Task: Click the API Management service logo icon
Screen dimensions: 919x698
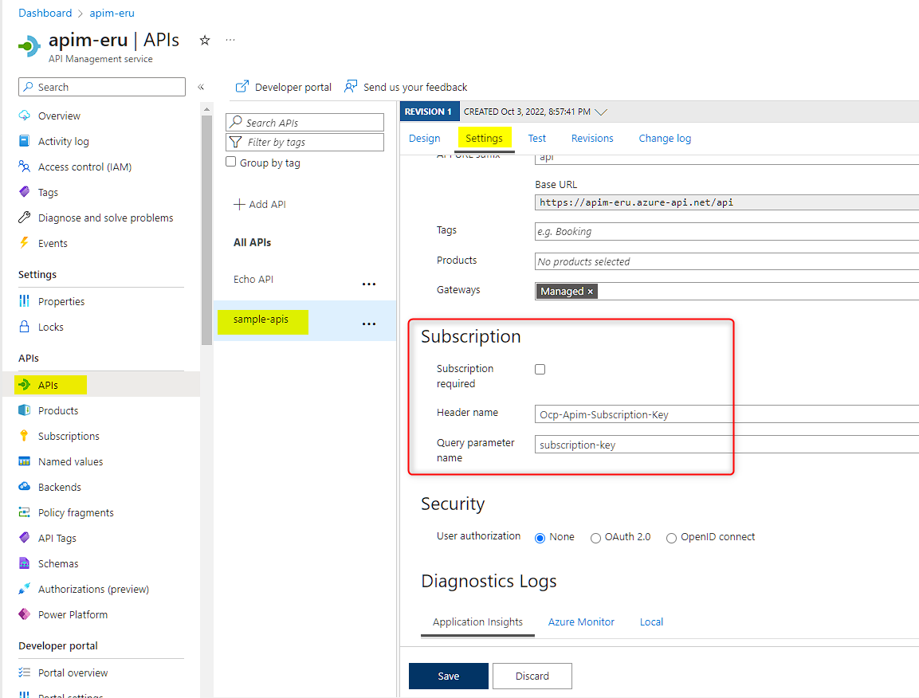Action: coord(29,46)
